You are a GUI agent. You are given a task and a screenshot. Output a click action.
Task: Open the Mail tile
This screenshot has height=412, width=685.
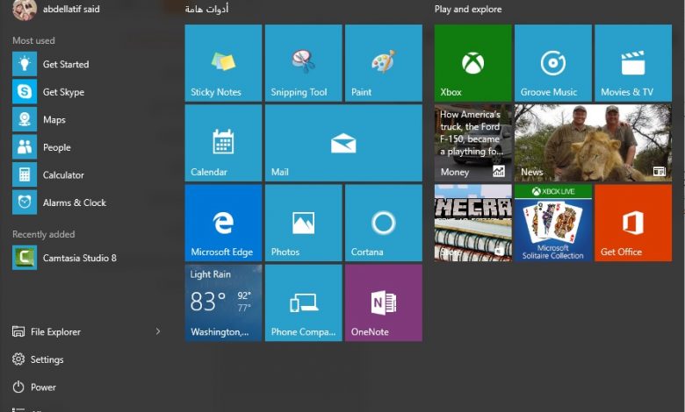point(343,143)
